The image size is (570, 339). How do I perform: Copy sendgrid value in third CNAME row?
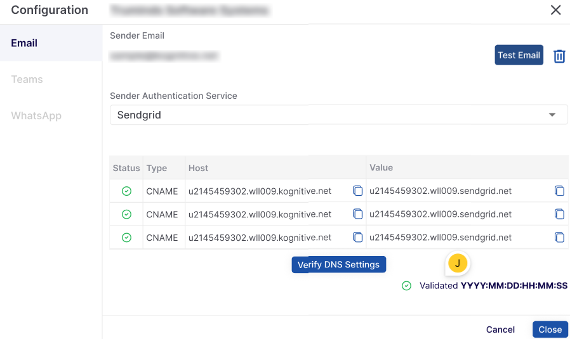click(559, 238)
